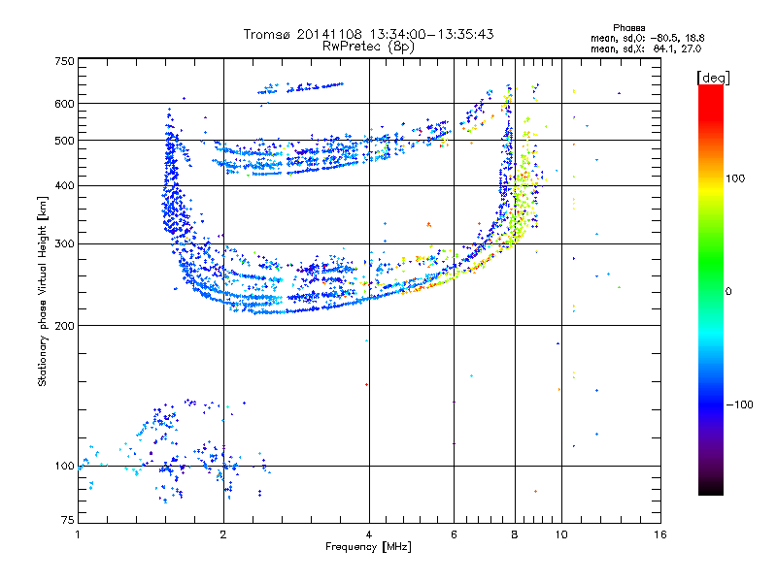This screenshot has width=777, height=582.
Task: Click the x-axis tick label '2'
Action: [x=223, y=534]
